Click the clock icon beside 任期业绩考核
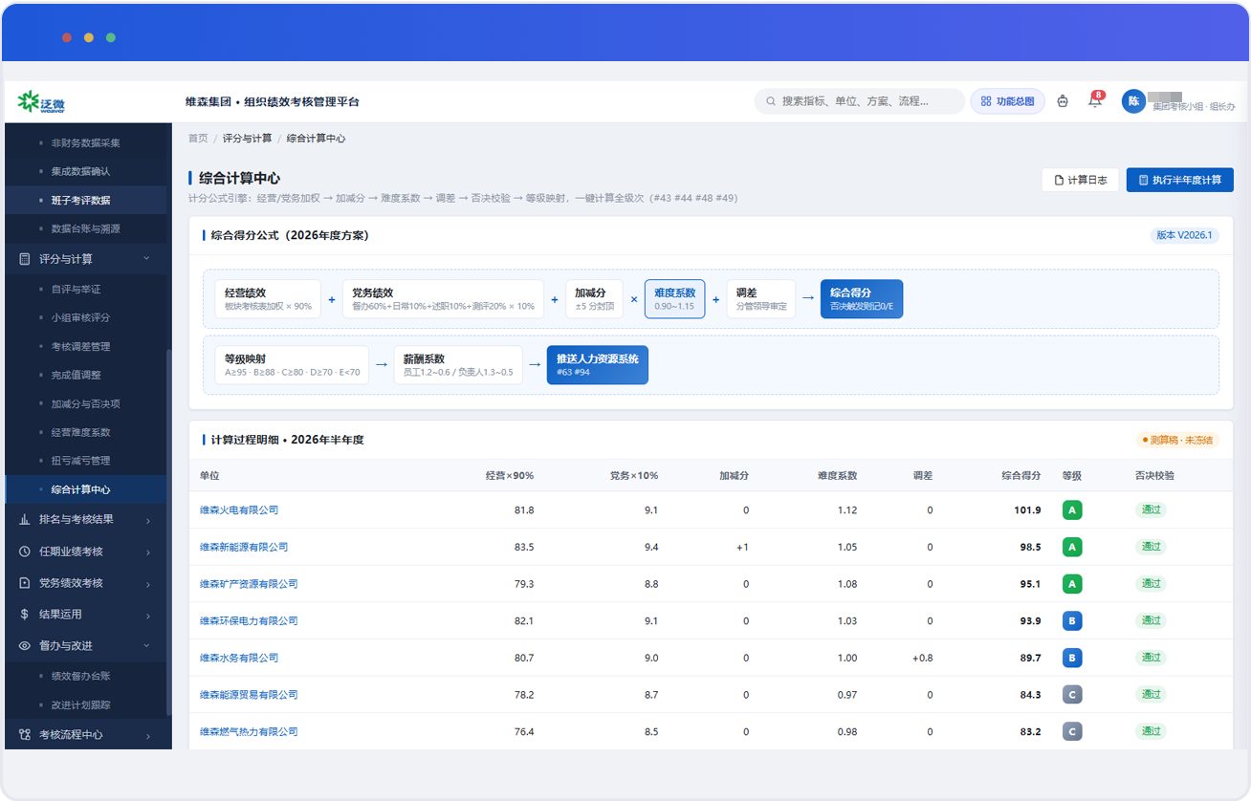1251x801 pixels. coord(25,552)
